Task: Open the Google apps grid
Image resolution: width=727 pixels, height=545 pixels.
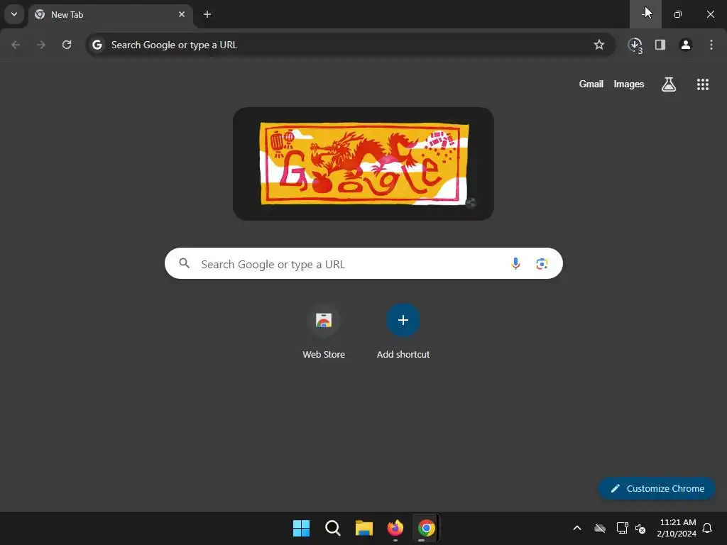Action: coord(703,84)
